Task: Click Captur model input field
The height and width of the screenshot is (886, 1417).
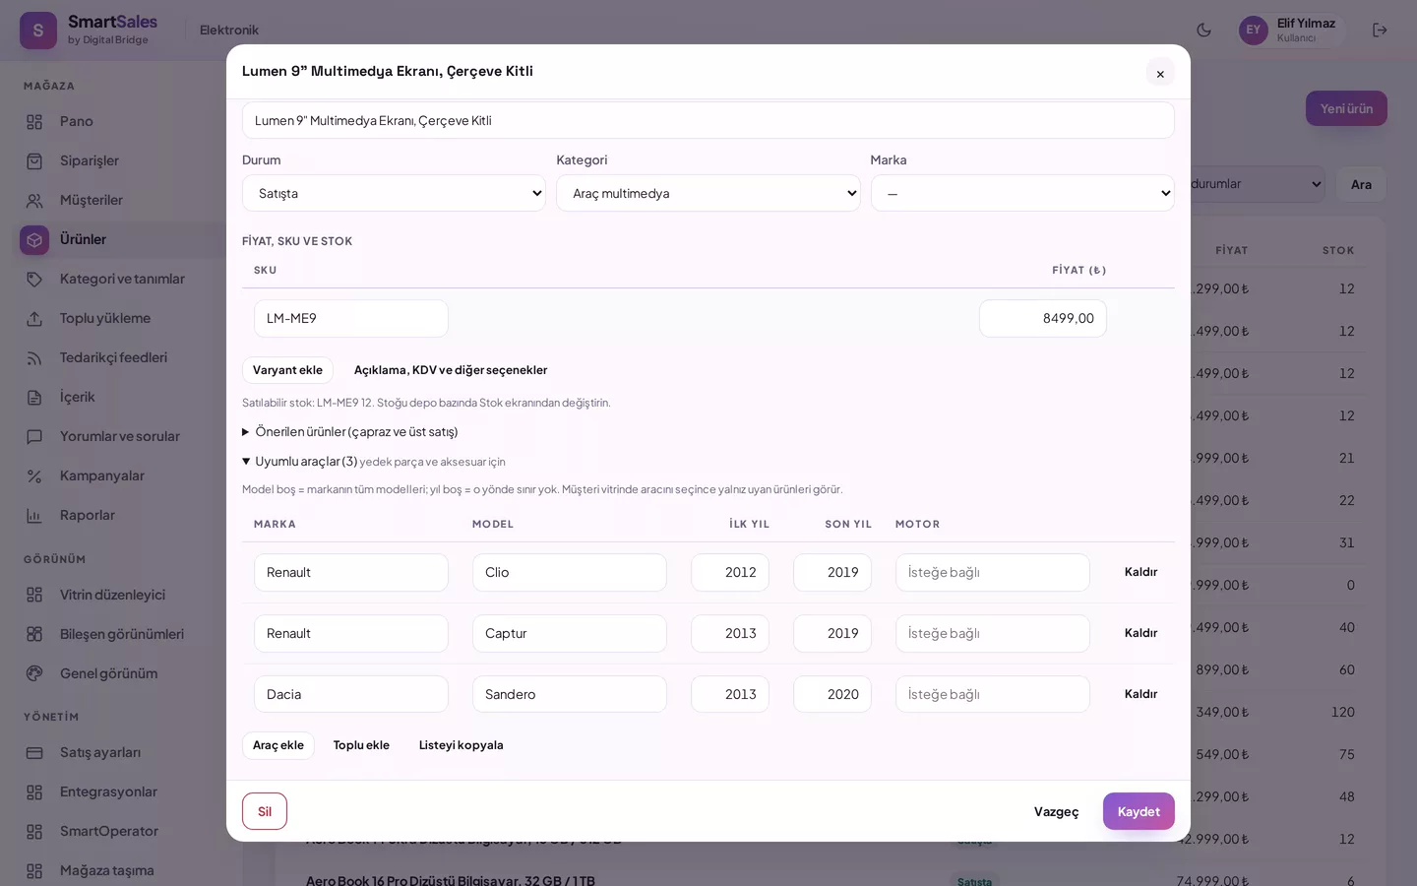Action: [x=570, y=633]
